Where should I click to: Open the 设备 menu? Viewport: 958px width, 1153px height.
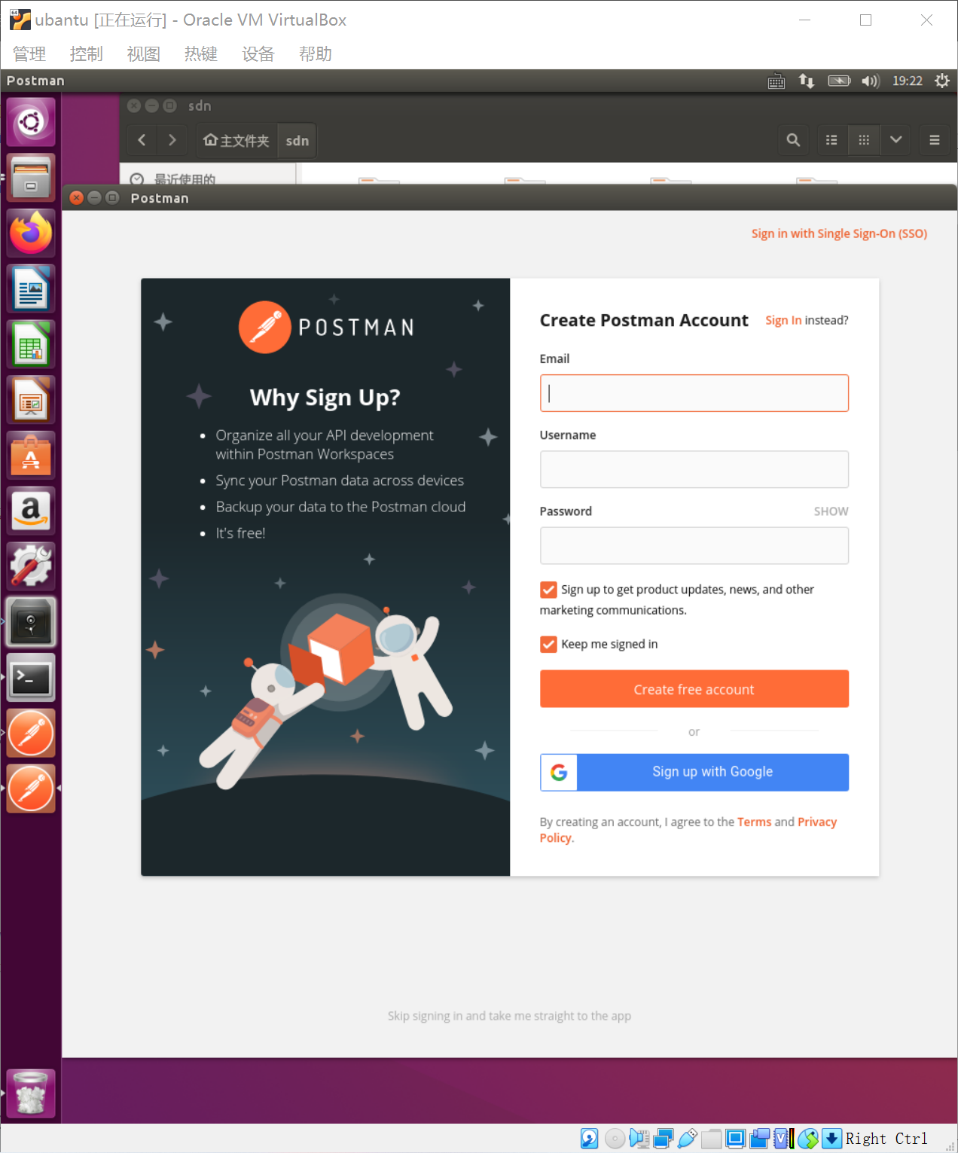click(x=258, y=54)
